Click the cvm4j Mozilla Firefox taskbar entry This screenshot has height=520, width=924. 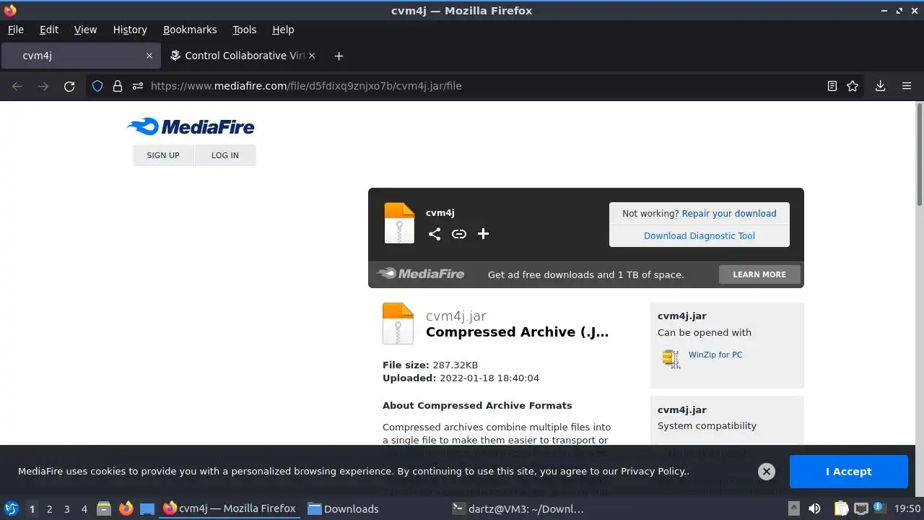point(230,508)
